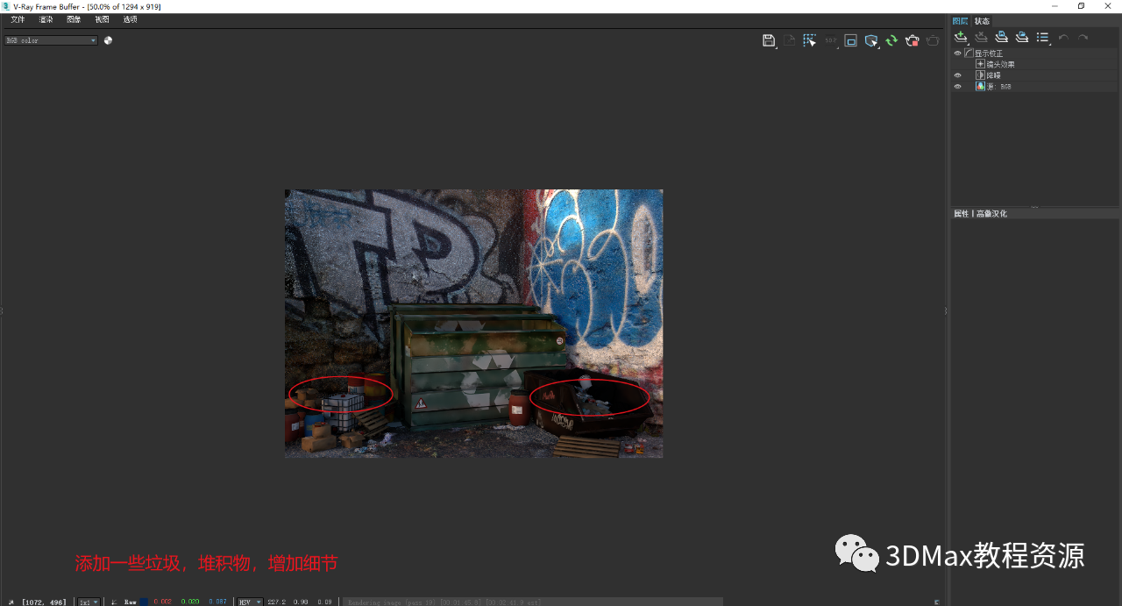Open the 渲染 menu
Image resolution: width=1122 pixels, height=606 pixels.
pyautogui.click(x=46, y=19)
